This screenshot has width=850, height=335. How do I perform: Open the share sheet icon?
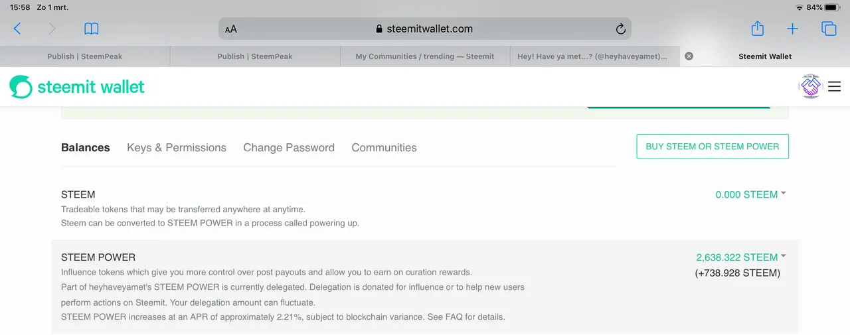point(757,29)
